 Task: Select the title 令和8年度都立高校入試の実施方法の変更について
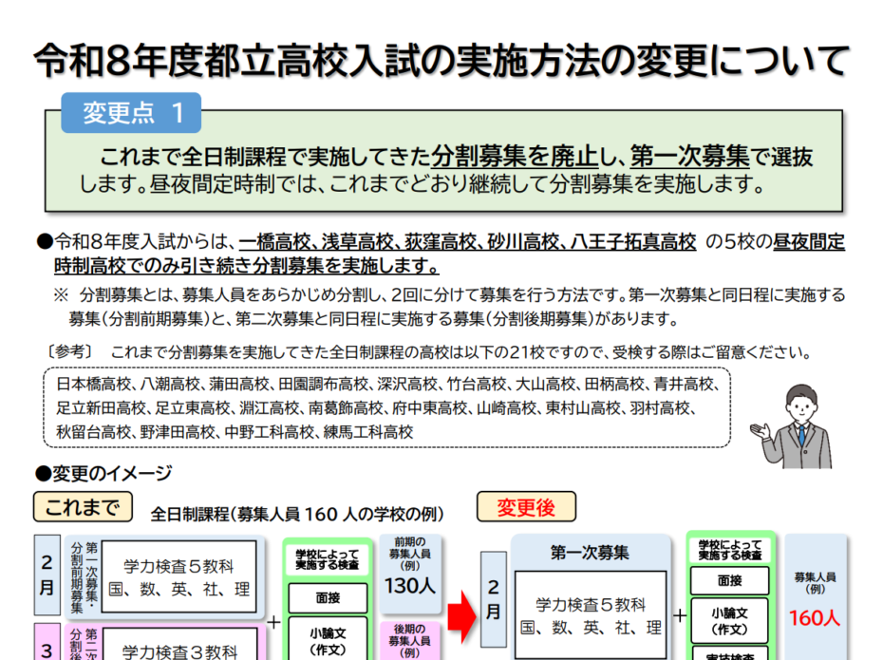pos(441,60)
